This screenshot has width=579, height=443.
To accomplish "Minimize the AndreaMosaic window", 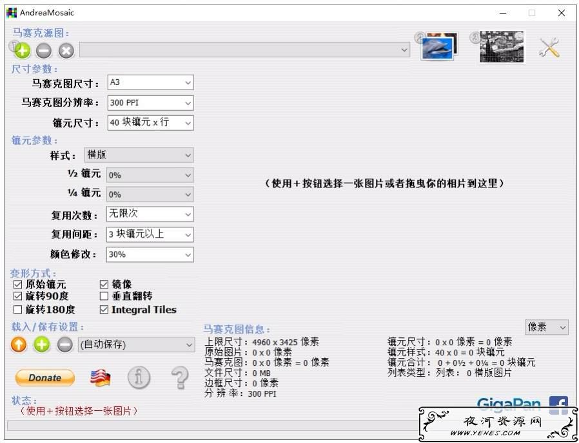I will pyautogui.click(x=503, y=13).
